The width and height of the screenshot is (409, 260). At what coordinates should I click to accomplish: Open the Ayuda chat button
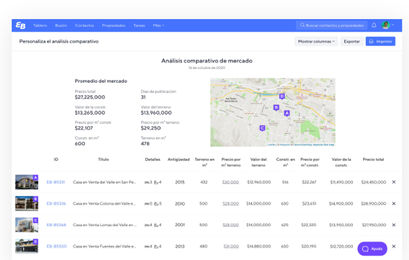(x=372, y=249)
